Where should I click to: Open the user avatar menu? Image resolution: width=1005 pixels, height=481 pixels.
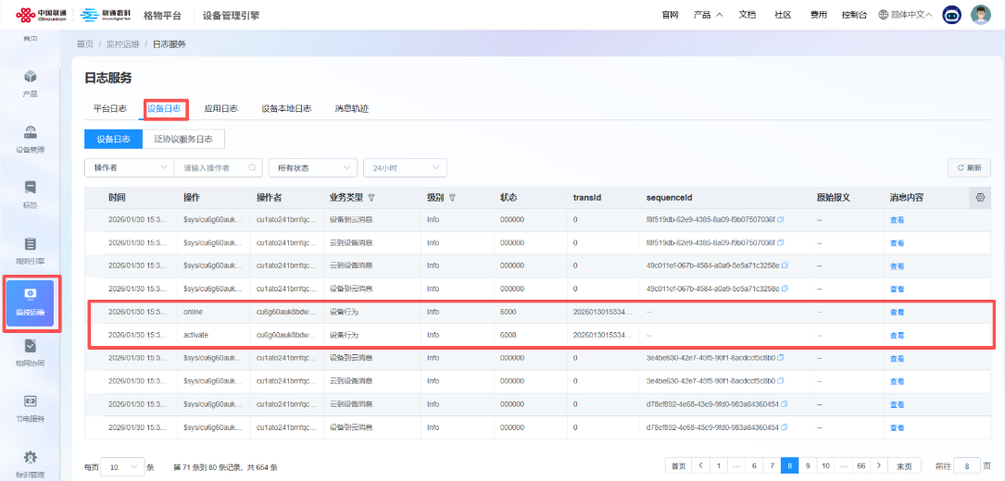pyautogui.click(x=981, y=15)
